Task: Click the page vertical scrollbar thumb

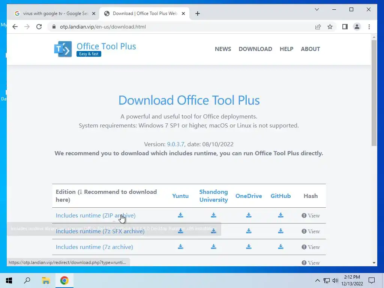Action: (x=374, y=93)
